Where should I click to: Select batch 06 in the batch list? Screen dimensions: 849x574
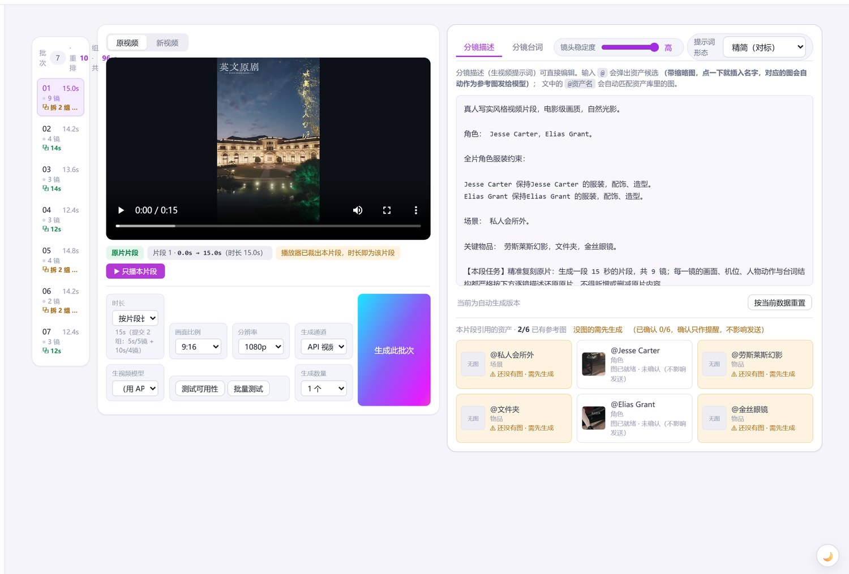(x=61, y=301)
